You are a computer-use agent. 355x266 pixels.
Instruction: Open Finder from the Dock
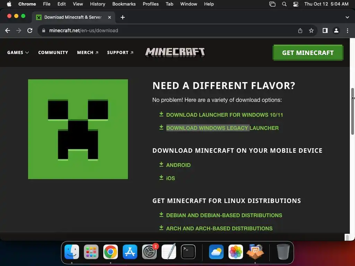click(x=72, y=252)
